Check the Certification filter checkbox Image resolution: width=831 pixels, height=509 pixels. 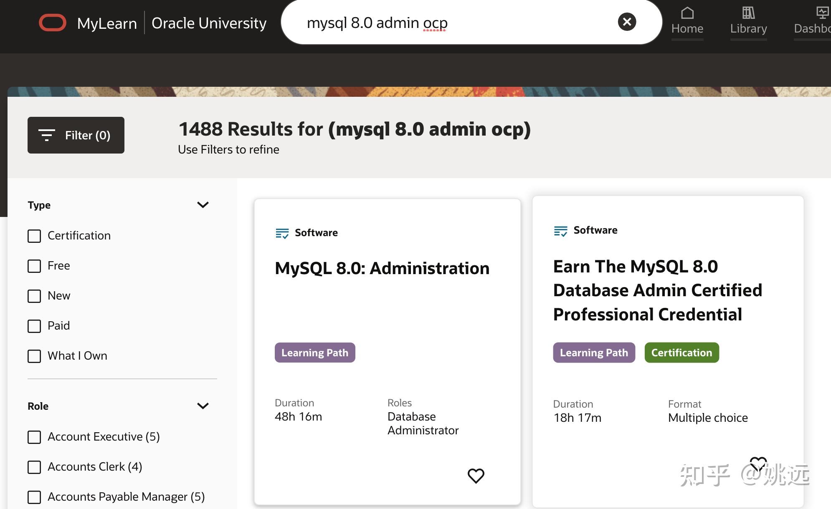(34, 236)
